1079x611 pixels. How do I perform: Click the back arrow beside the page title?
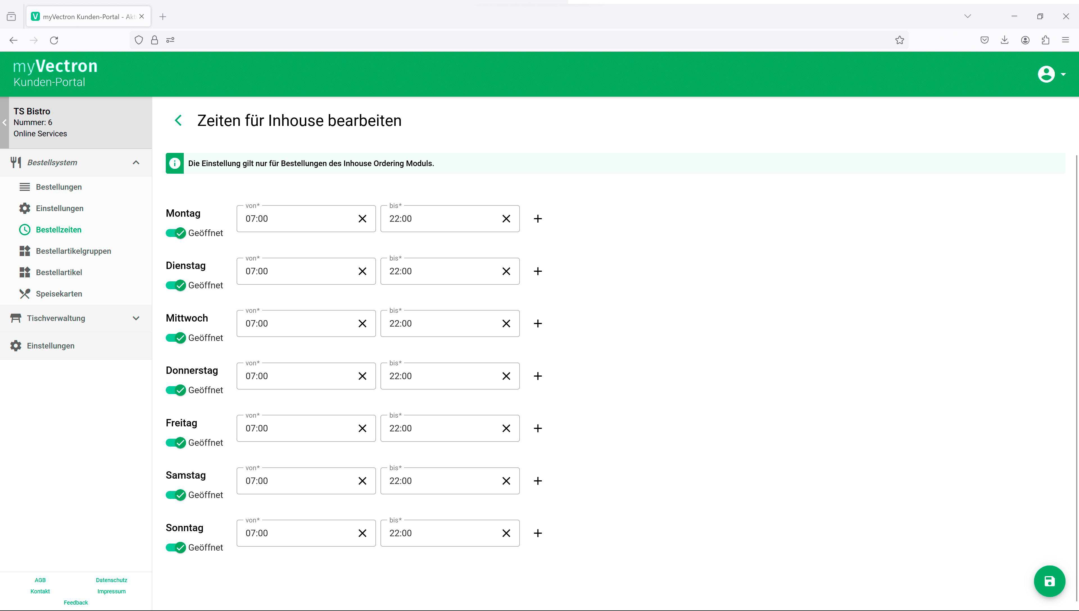pos(178,121)
